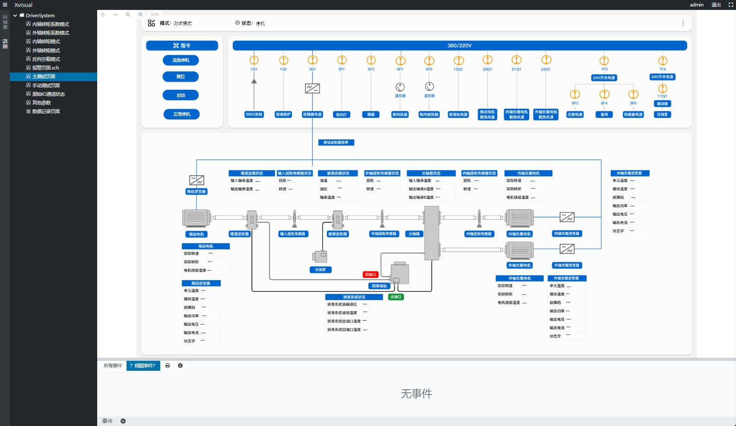736x426 pixels.
Task: Click the 状态 status indicator circle
Action: pyautogui.click(x=238, y=23)
